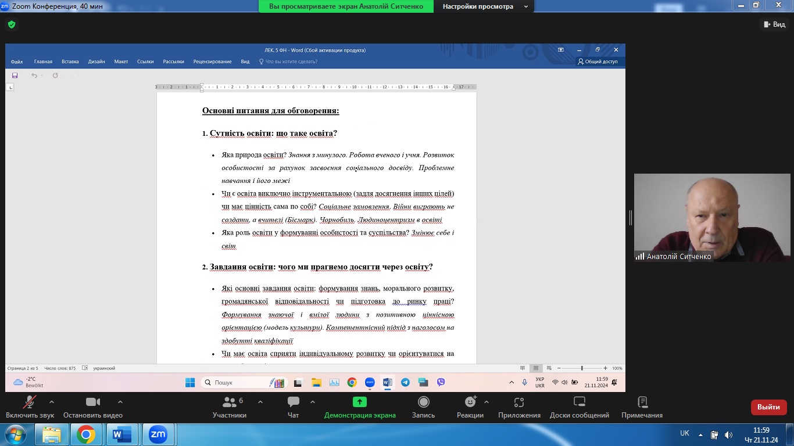Expand the video options arrow beside the camera

point(120,401)
